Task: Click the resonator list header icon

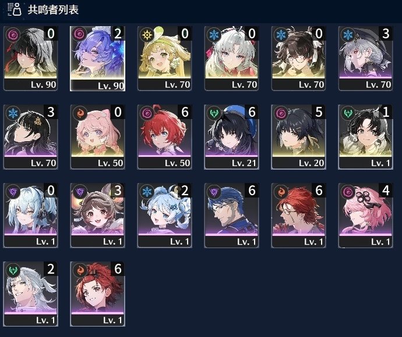Action: pyautogui.click(x=15, y=9)
